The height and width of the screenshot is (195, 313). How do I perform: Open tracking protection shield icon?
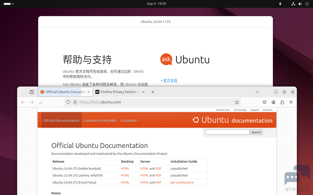(x=68, y=102)
